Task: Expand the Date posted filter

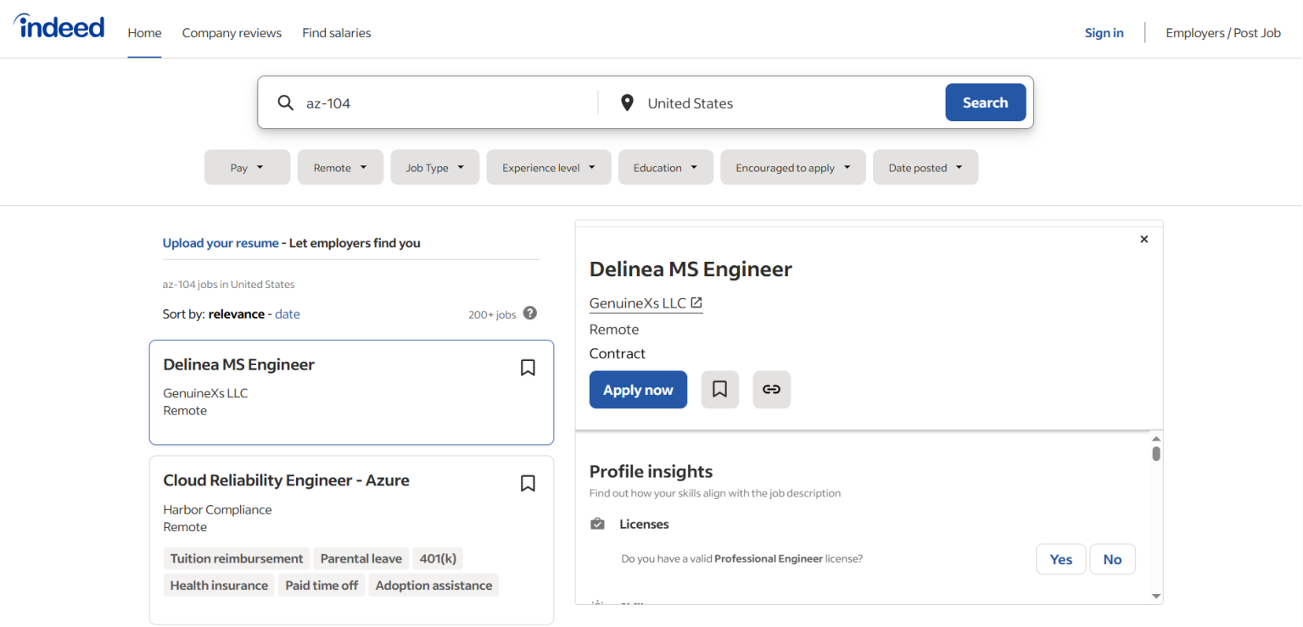Action: click(926, 168)
